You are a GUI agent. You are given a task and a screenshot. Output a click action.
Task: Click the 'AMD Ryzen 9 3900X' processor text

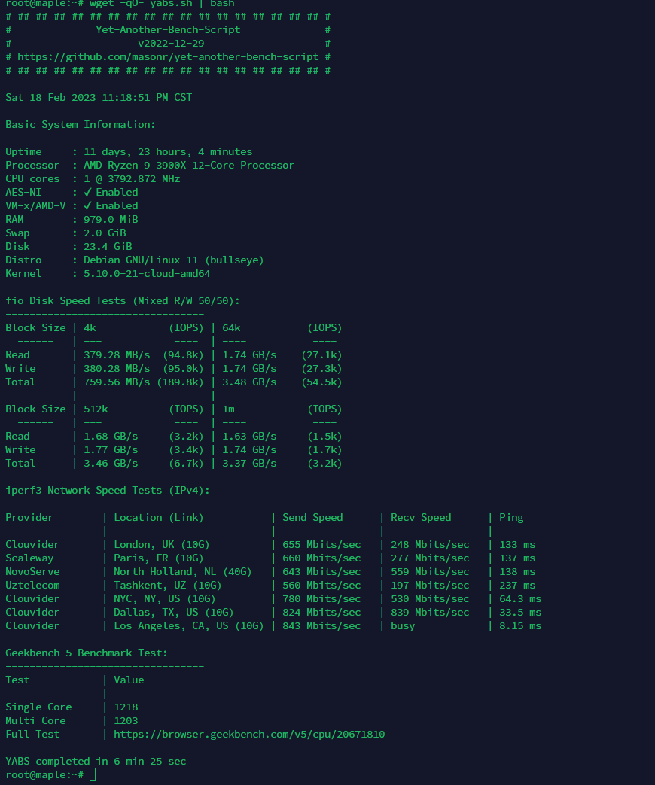click(135, 166)
